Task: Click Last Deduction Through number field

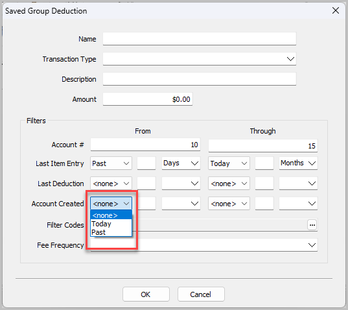Action: (x=264, y=184)
